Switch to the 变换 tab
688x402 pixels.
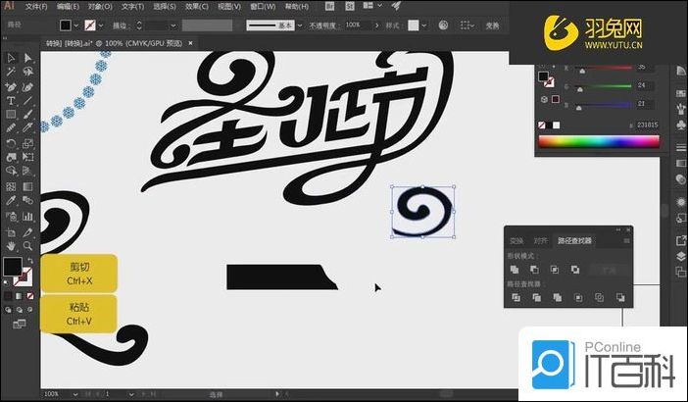(516, 240)
